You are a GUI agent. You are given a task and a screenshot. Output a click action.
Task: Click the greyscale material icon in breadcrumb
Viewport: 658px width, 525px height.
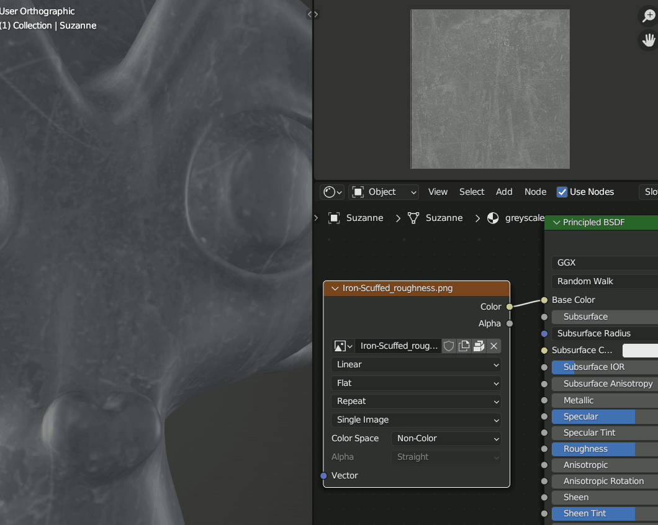pos(492,218)
